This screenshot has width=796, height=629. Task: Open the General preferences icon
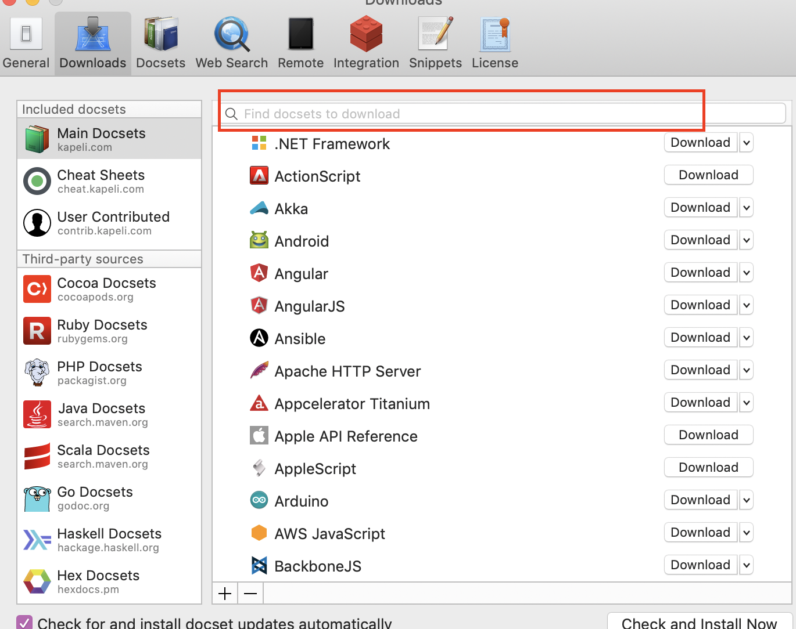pos(26,34)
